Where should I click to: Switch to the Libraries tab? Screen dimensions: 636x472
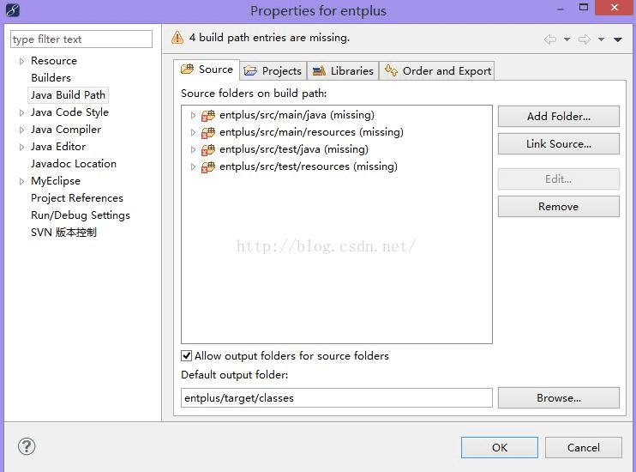[x=343, y=70]
